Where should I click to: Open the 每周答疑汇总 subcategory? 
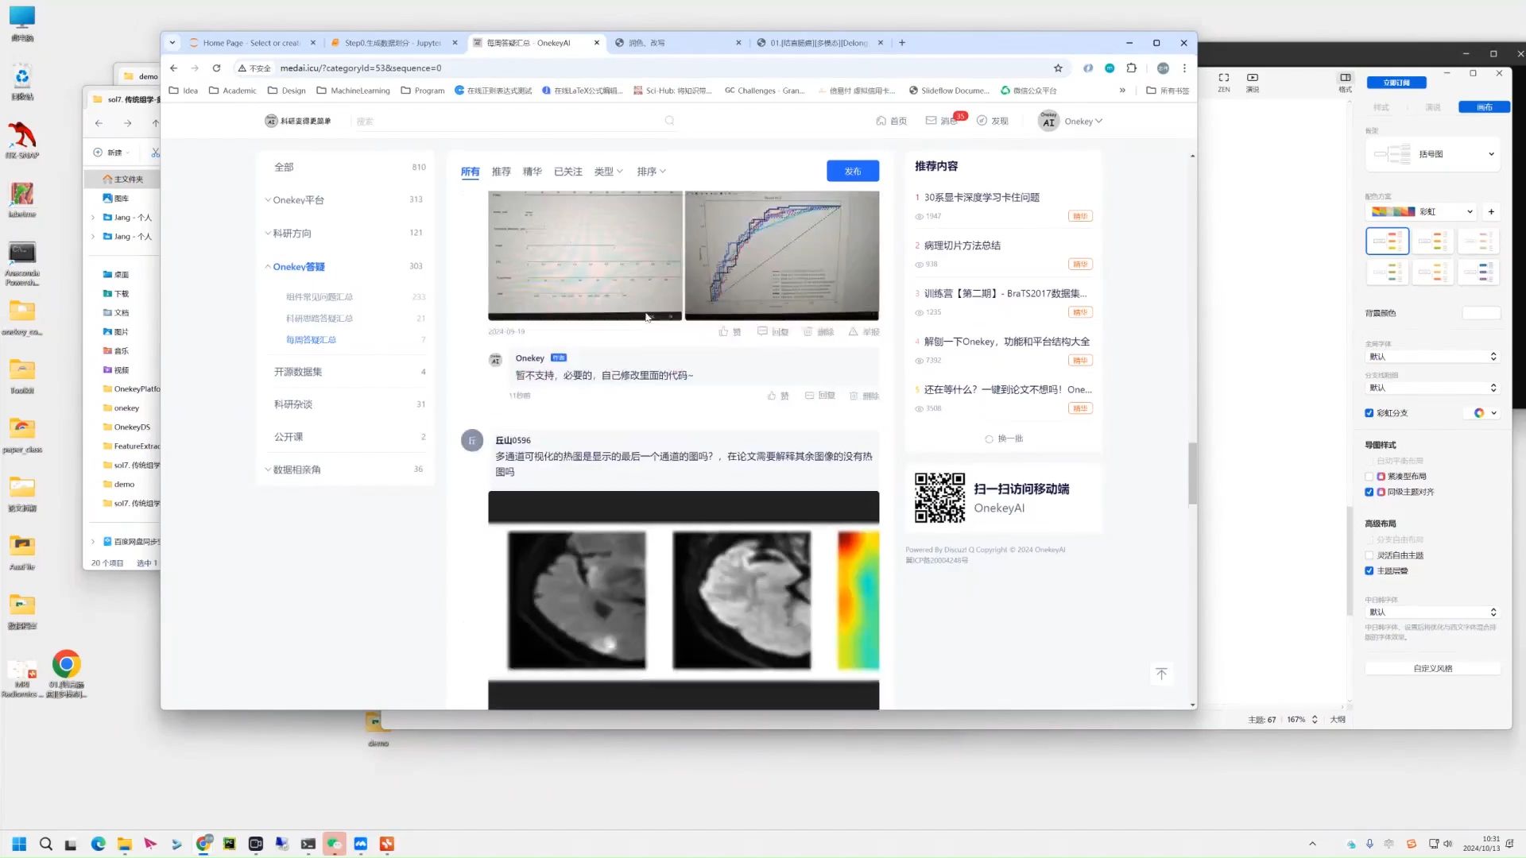click(x=311, y=340)
